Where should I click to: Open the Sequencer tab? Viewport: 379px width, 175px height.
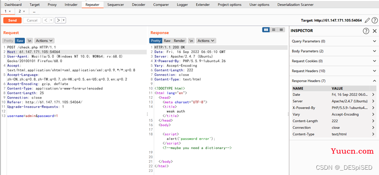116,4
